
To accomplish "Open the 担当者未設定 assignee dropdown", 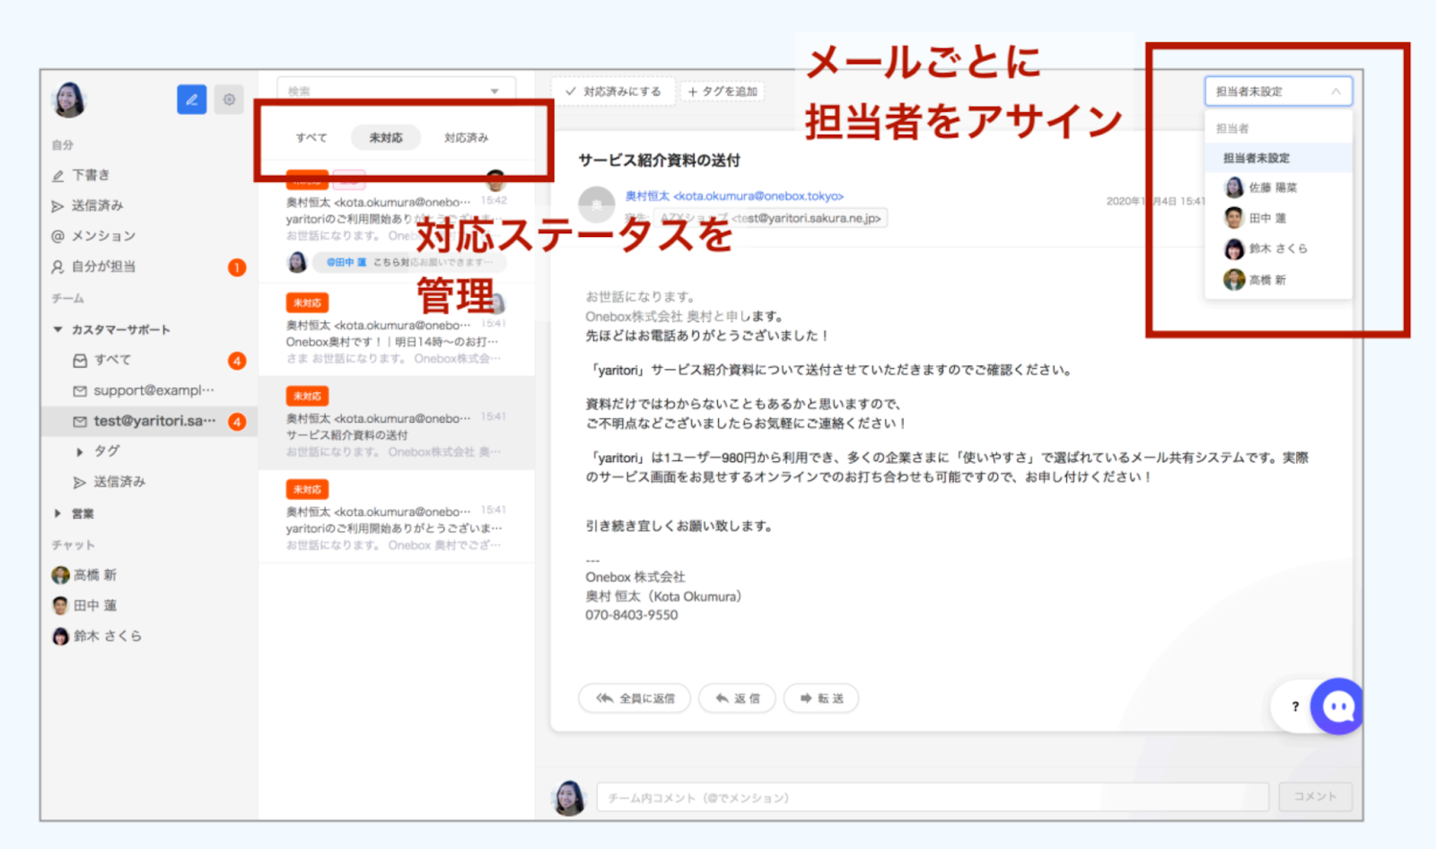I will [x=1278, y=92].
